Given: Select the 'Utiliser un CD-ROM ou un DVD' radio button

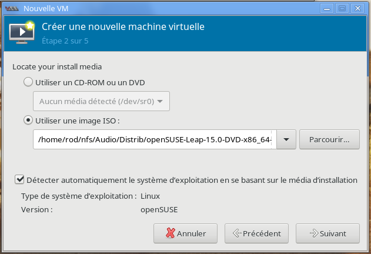Looking at the screenshot, I should (x=28, y=82).
